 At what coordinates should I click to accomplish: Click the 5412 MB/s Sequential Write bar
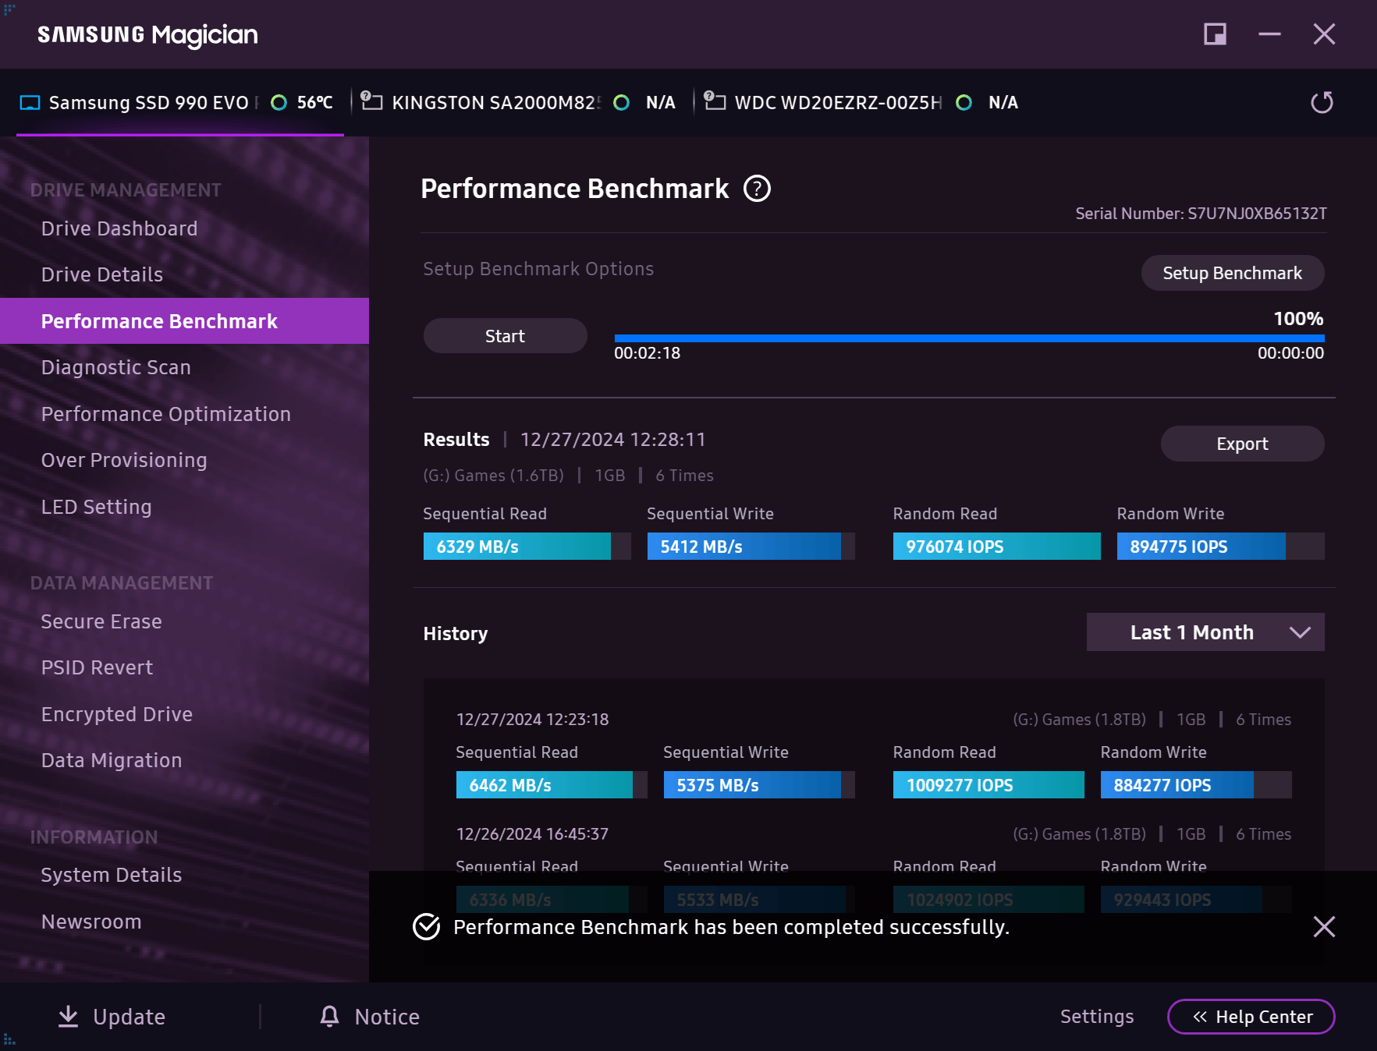[x=751, y=547]
